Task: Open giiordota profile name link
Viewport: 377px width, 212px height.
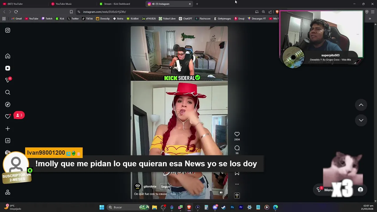Action: pos(150,187)
